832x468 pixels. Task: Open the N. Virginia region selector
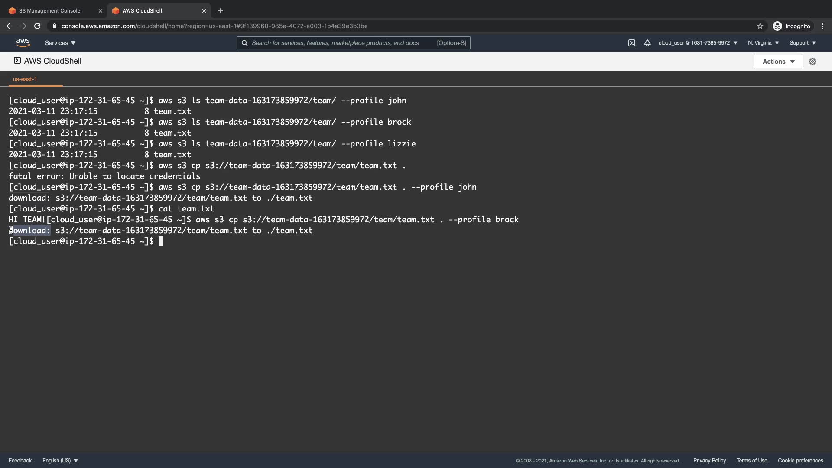(x=763, y=43)
